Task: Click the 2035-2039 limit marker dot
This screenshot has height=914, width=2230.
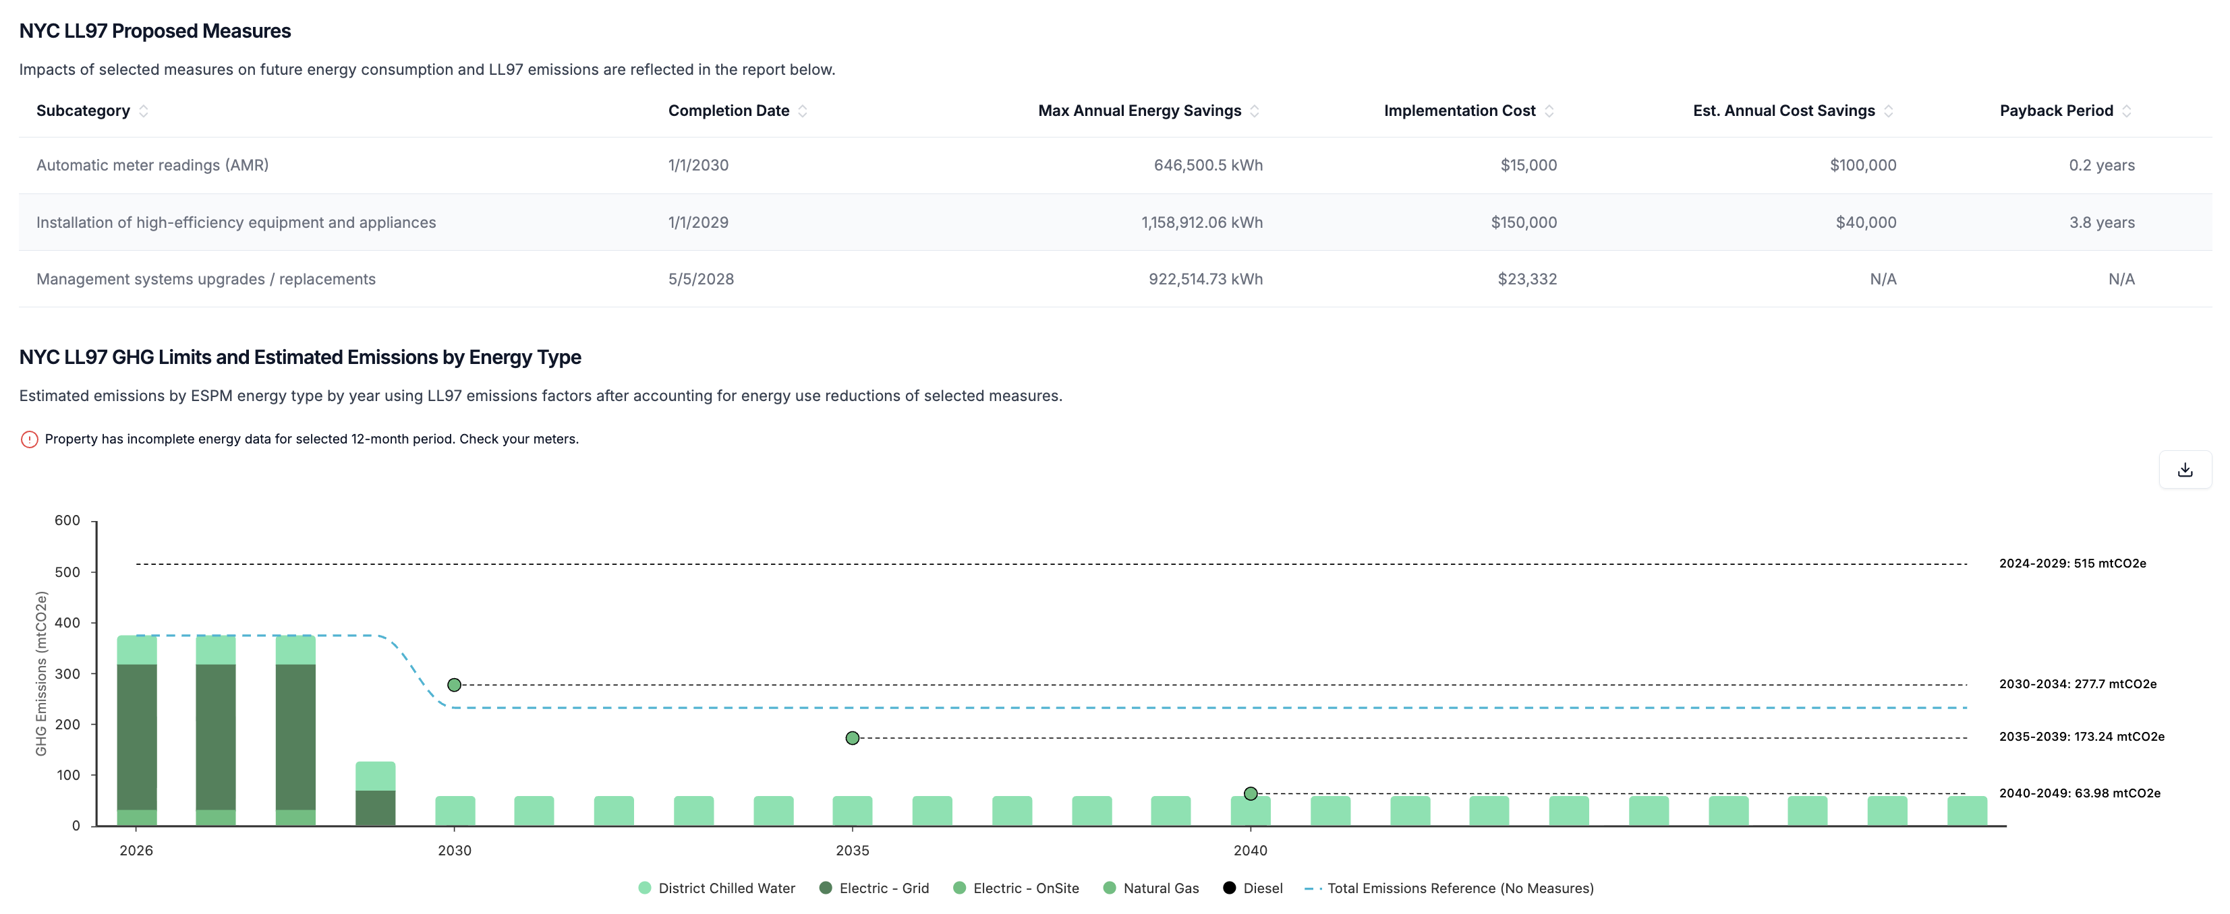Action: click(853, 737)
